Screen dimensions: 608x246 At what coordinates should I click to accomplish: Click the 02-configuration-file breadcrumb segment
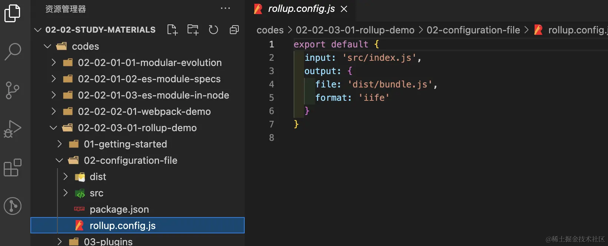click(x=473, y=30)
